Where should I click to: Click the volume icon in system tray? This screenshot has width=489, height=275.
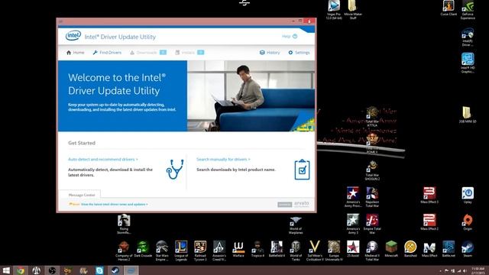pyautogui.click(x=465, y=270)
